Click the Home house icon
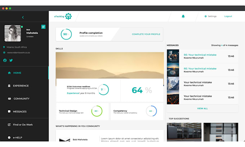Viewport: 245px width, 147px height. [x=9, y=73]
